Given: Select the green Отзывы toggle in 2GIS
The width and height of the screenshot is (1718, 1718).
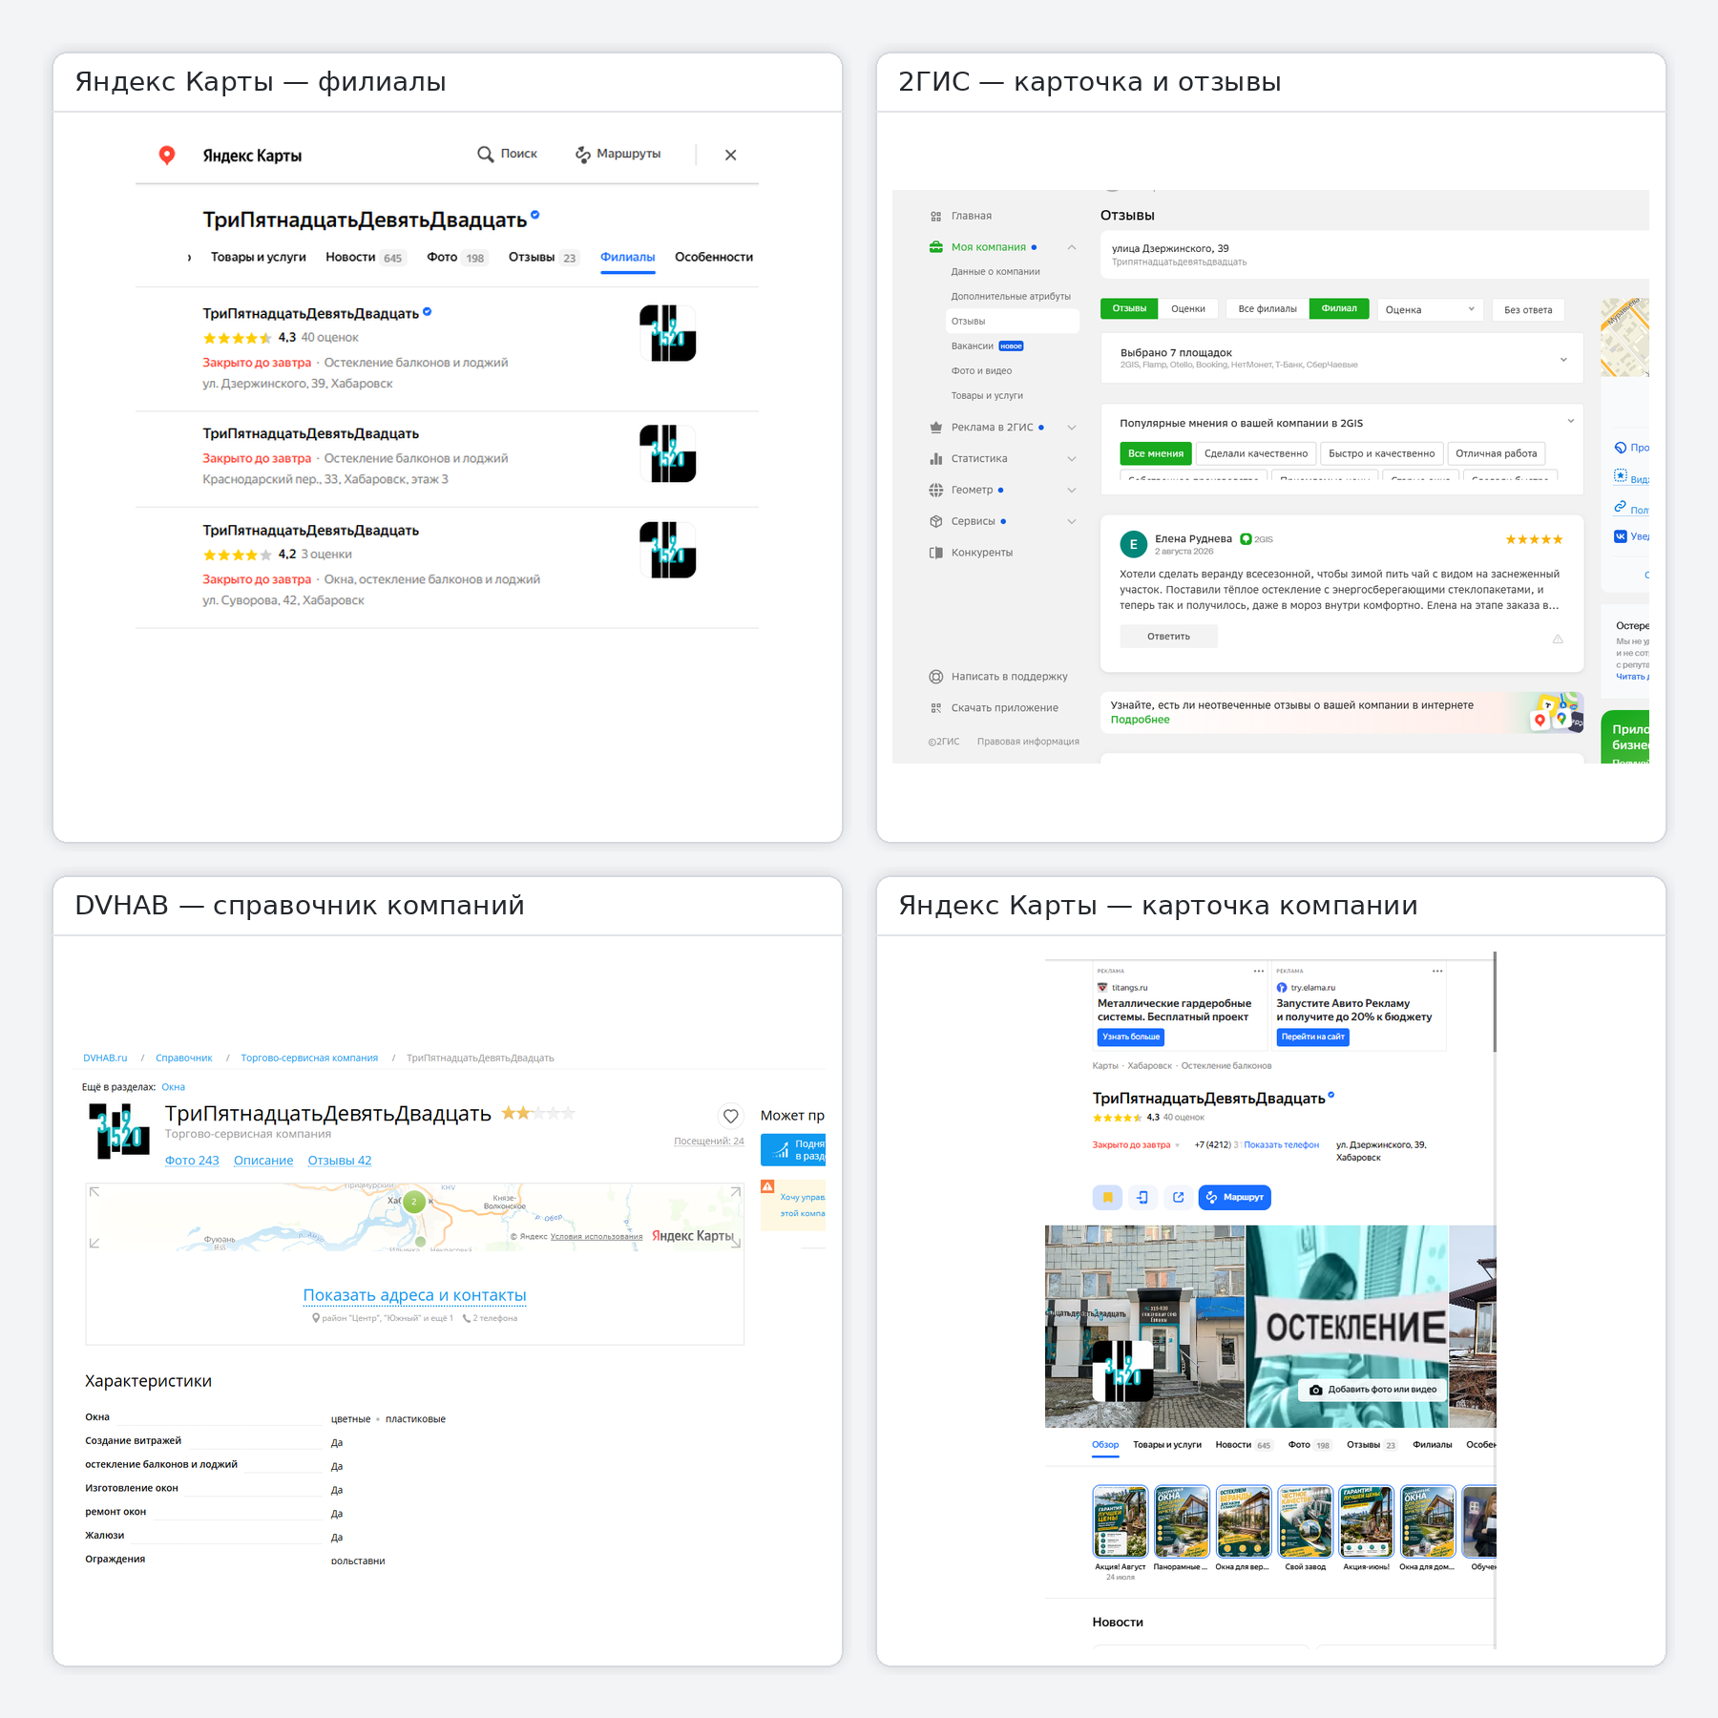Looking at the screenshot, I should coord(1129,308).
